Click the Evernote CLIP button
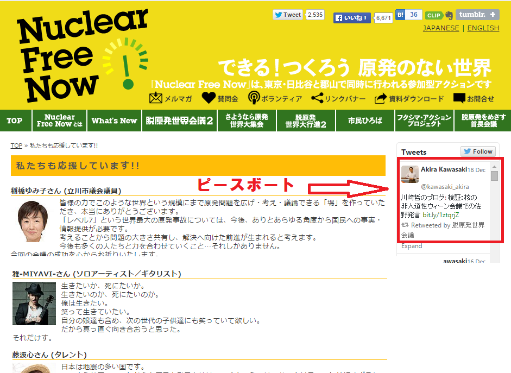Image resolution: width=511 pixels, height=373 pixels. [439, 15]
